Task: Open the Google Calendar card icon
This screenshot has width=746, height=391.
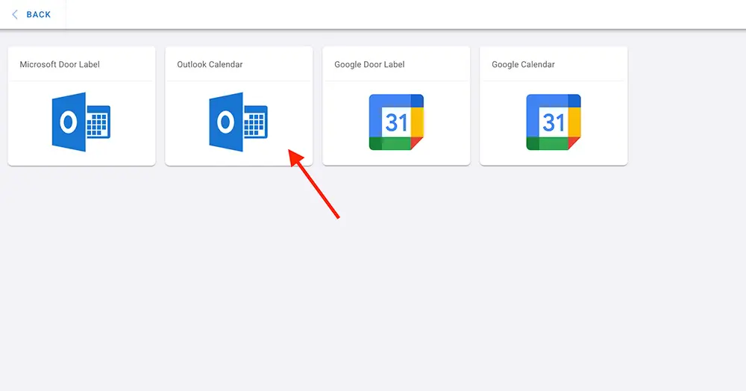Action: pyautogui.click(x=554, y=122)
